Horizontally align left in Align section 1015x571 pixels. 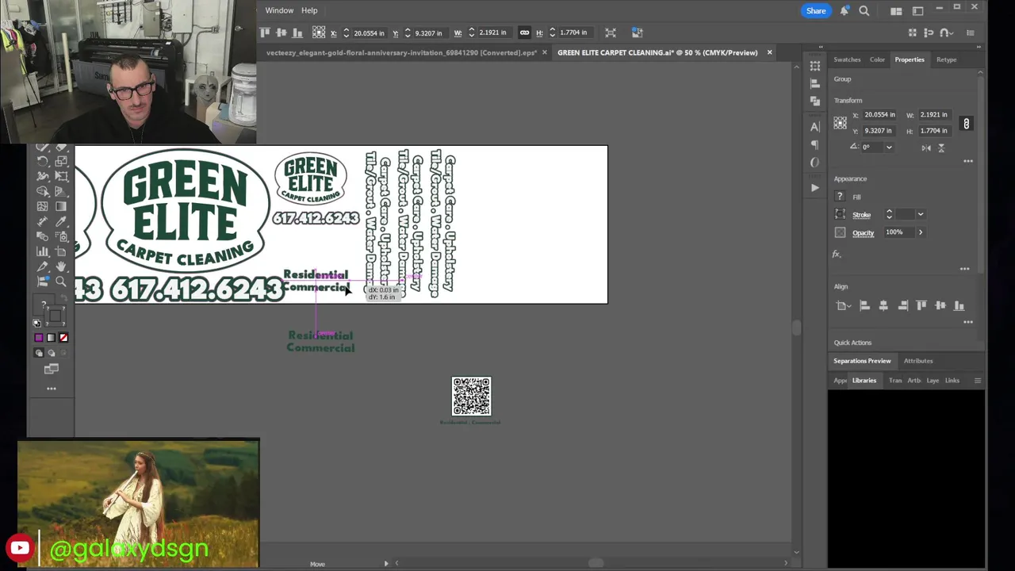pos(864,305)
